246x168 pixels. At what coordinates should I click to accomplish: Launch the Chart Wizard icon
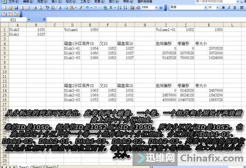point(132,7)
